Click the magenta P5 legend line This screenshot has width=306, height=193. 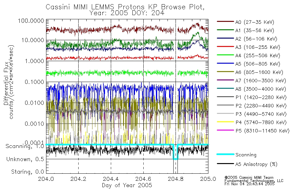[x=225, y=130]
